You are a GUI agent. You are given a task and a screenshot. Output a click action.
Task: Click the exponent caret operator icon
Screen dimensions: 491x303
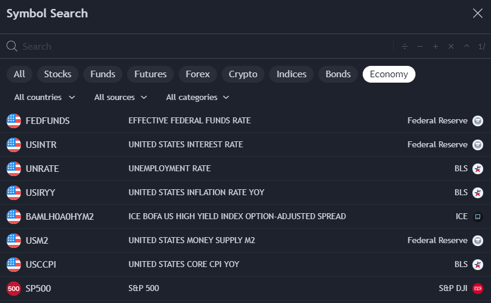click(x=466, y=47)
